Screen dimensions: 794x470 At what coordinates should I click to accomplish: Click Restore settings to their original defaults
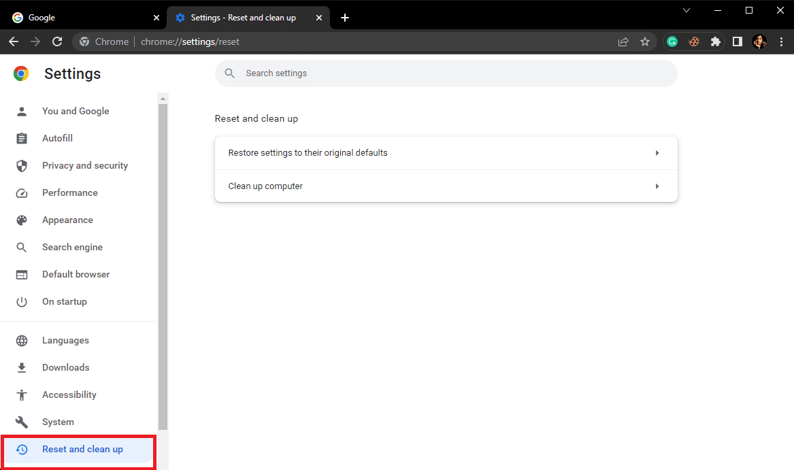[x=446, y=153]
